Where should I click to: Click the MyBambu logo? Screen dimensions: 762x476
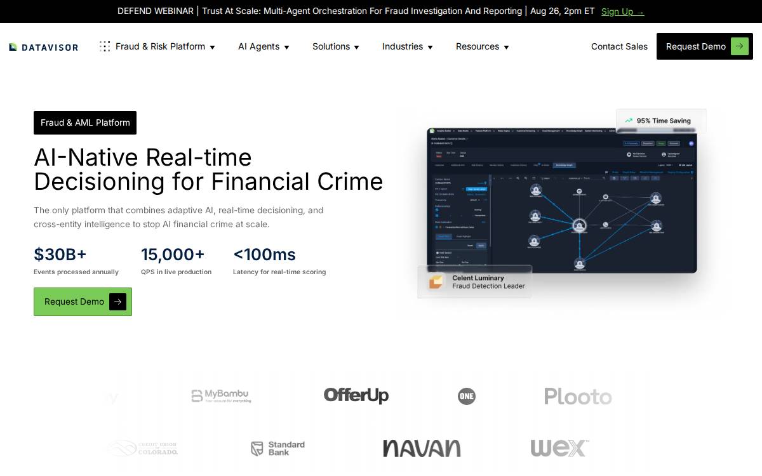click(x=221, y=396)
